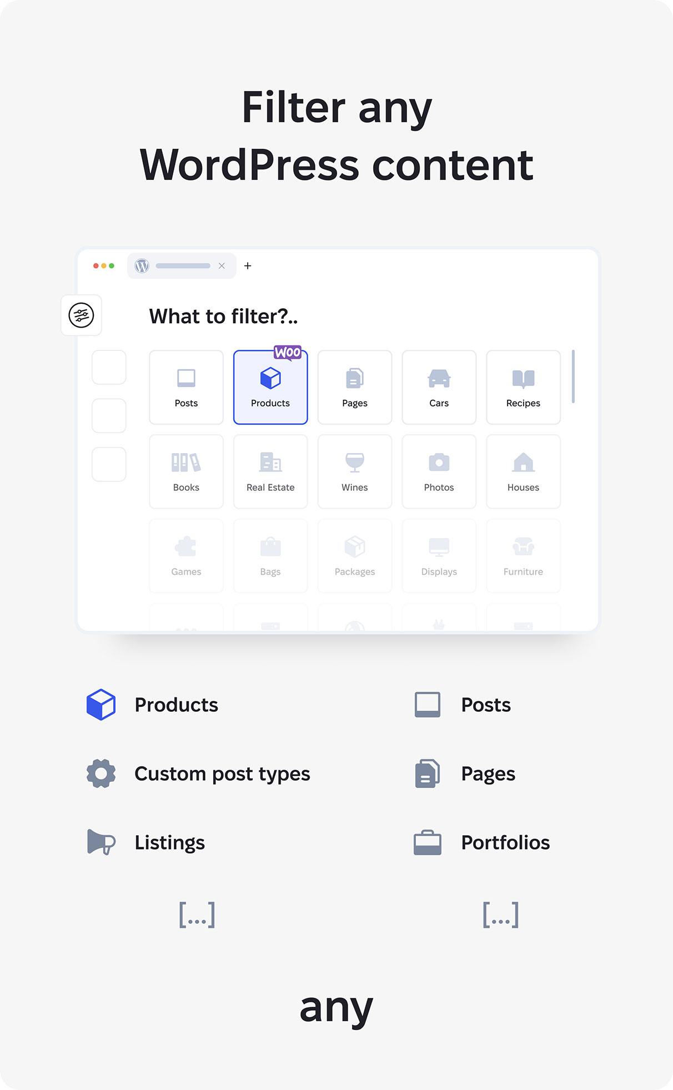This screenshot has width=673, height=1090.
Task: Choose the Games tile
Action: (186, 556)
